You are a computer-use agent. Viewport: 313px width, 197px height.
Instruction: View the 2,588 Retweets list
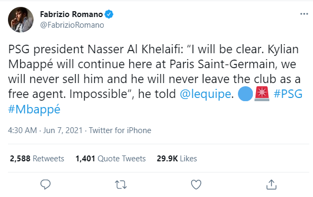(x=37, y=159)
